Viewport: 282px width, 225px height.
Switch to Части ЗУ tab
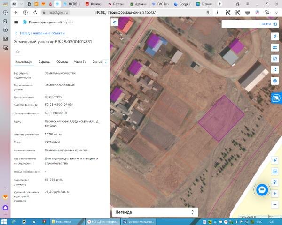[80, 62]
